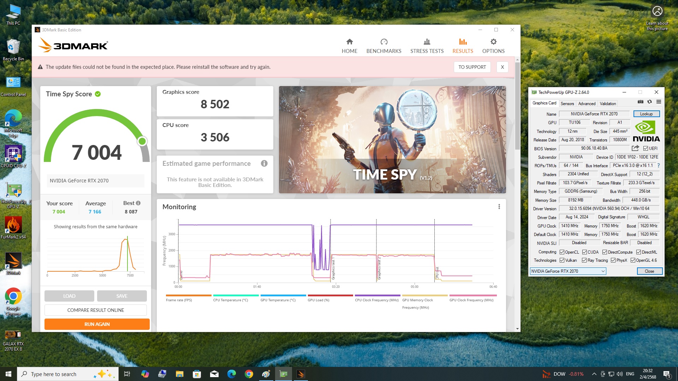Click the Time Spy banner image
Image resolution: width=678 pixels, height=381 pixels.
(392, 140)
